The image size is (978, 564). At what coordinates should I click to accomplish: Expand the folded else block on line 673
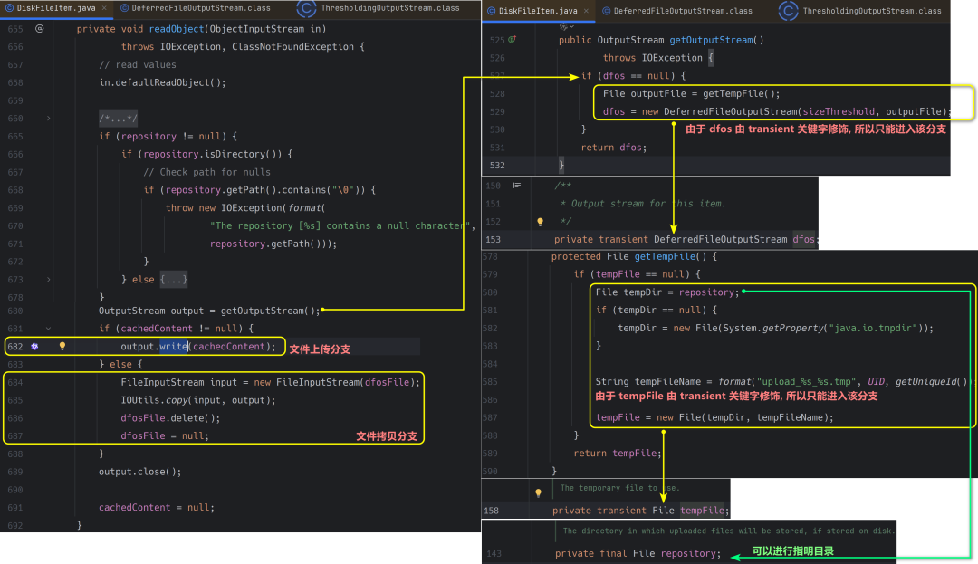[48, 279]
